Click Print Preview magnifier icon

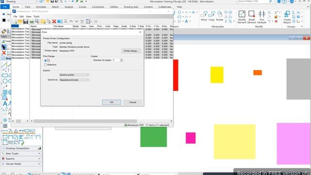37,21
